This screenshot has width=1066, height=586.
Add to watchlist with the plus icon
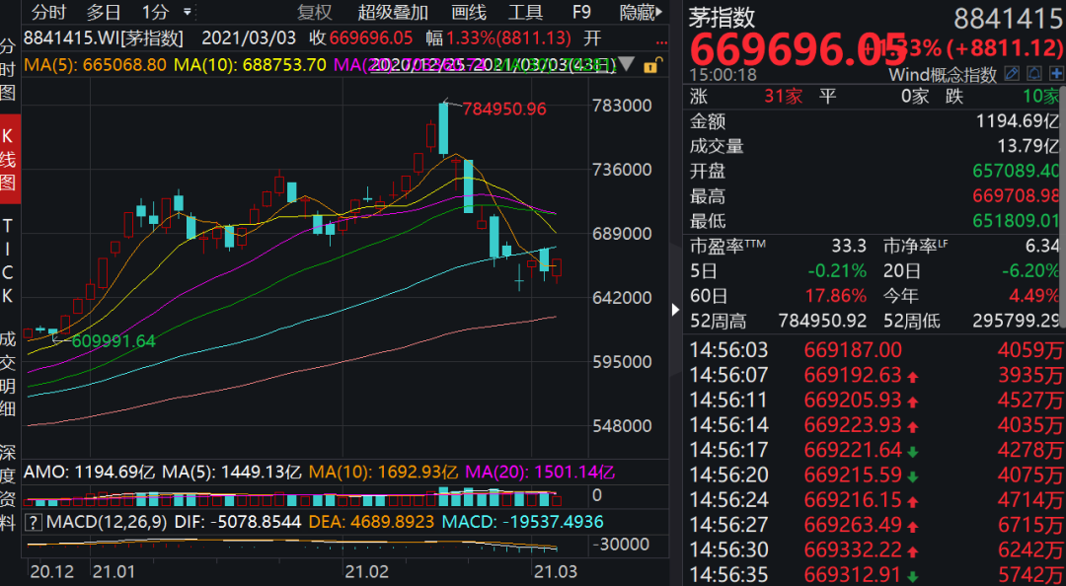(1056, 73)
